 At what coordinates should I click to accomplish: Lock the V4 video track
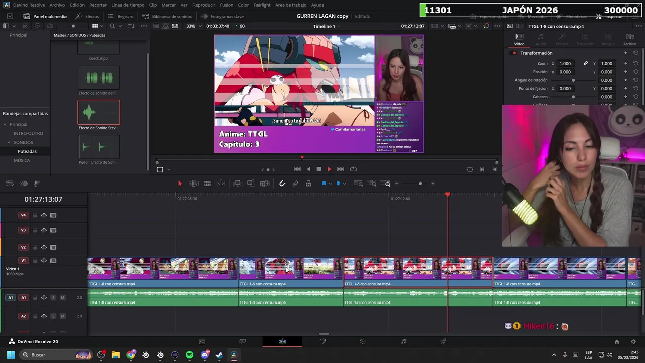pos(35,215)
